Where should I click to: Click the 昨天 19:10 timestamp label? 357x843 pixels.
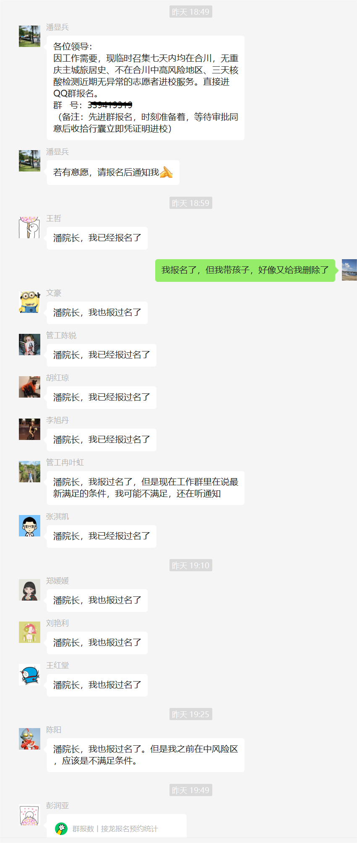pyautogui.click(x=191, y=565)
